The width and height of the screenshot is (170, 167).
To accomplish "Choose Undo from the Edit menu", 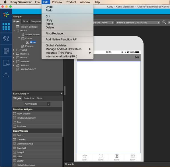I will click(67, 7).
